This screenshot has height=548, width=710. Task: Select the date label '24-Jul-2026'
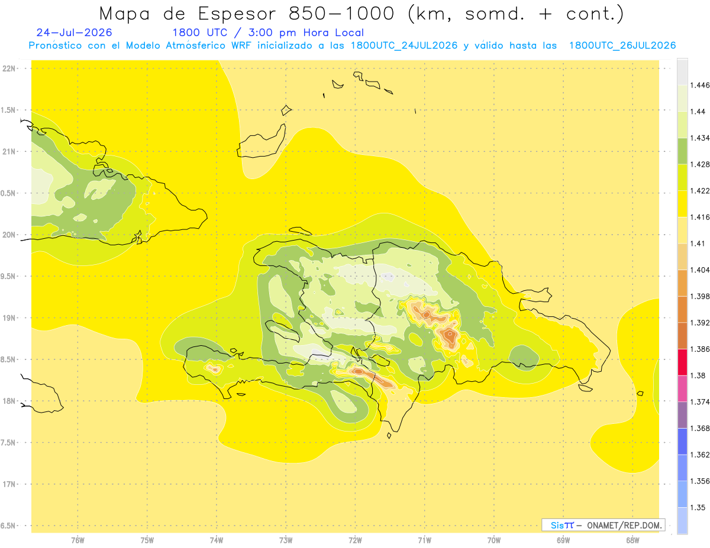click(x=74, y=33)
